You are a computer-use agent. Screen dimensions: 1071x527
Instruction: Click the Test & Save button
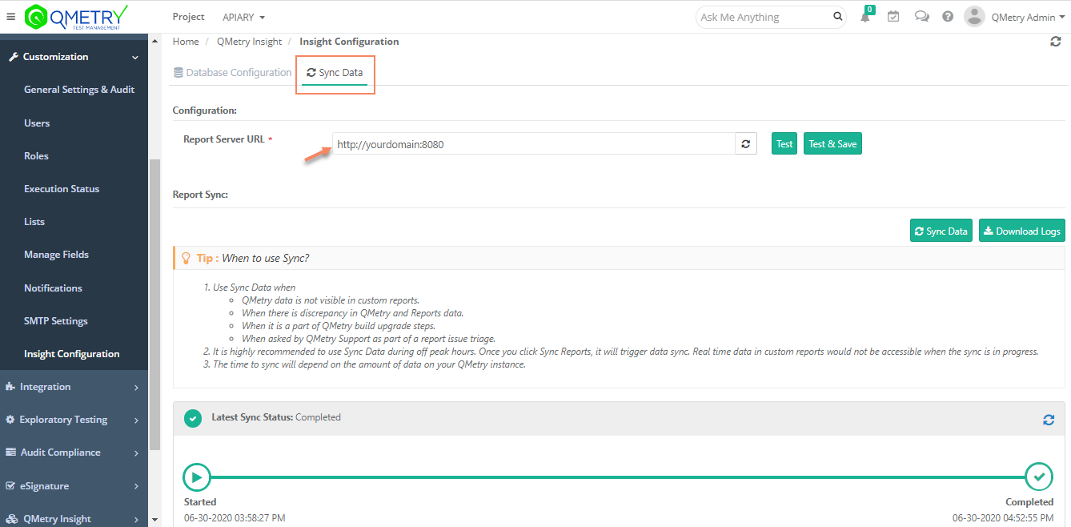point(832,144)
